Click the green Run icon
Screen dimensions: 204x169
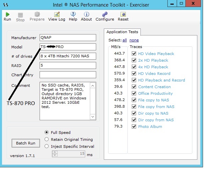pos(7,14)
